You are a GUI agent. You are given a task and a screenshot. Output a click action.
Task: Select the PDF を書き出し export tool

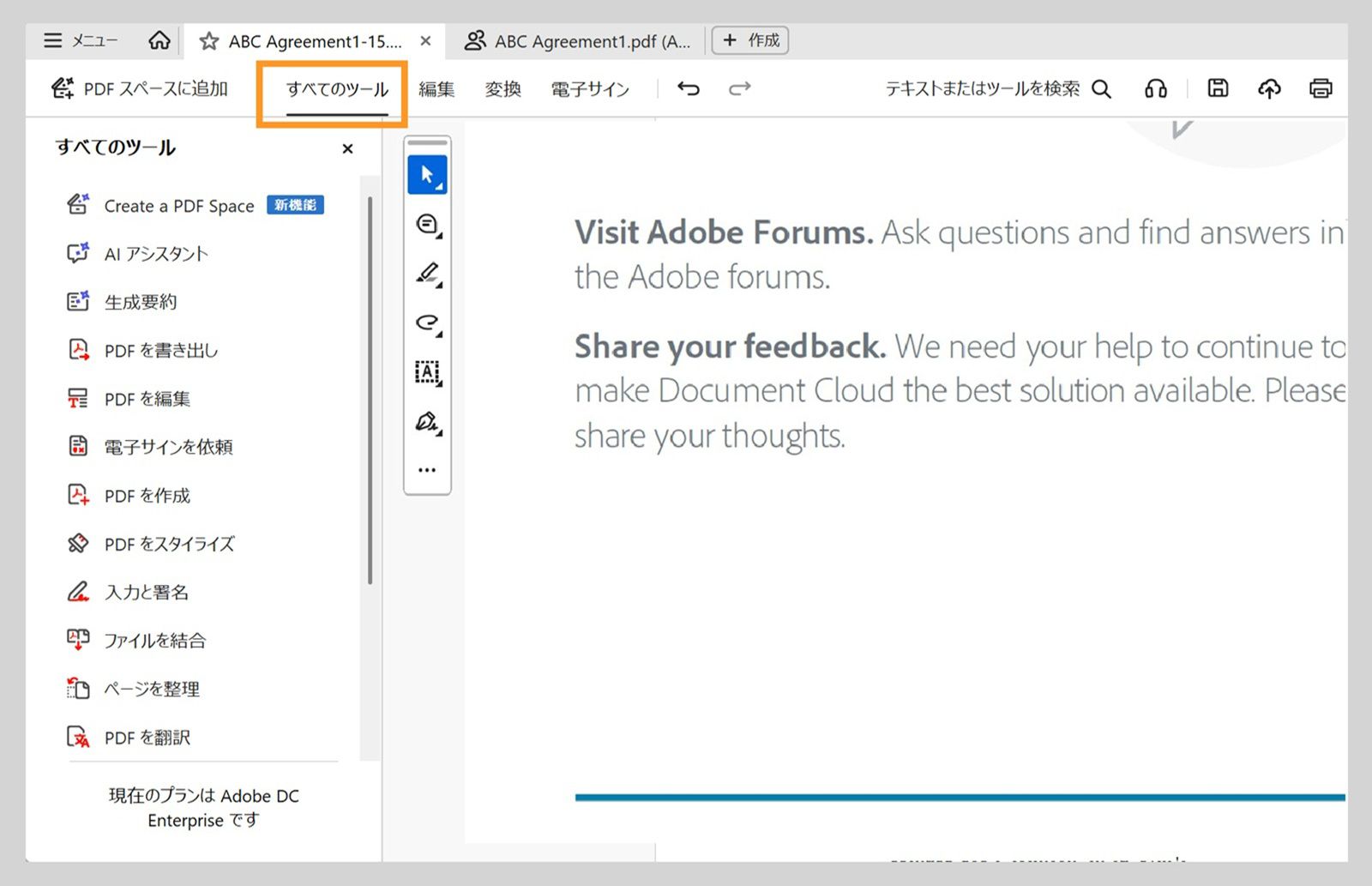coord(159,350)
